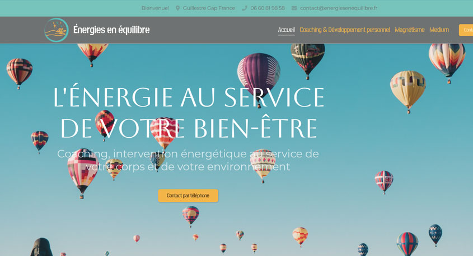Open the Accueil menu item

tap(286, 30)
